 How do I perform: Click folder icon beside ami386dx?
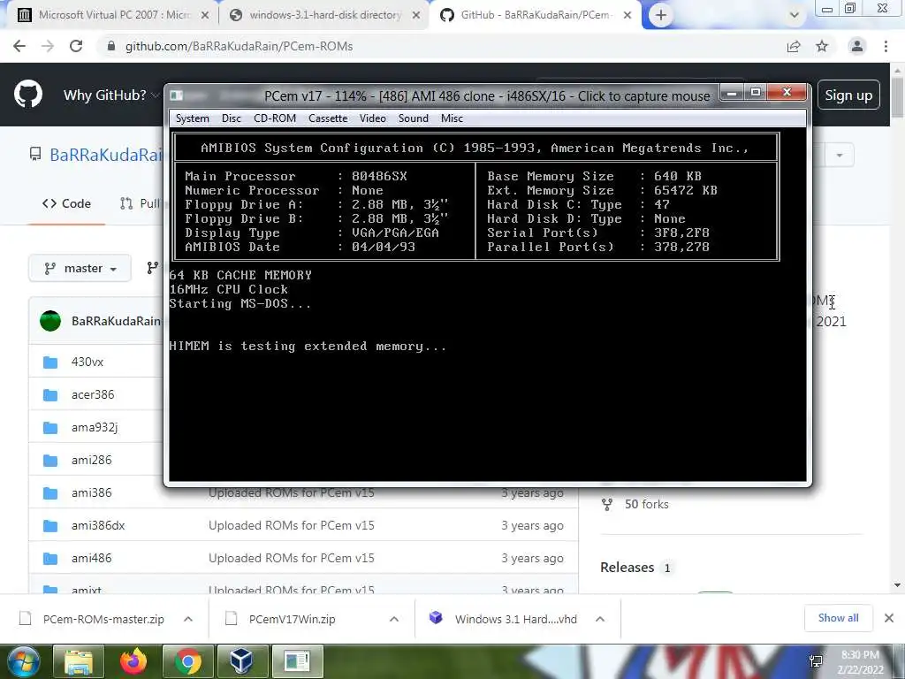(50, 526)
